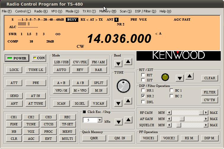This screenshot has width=224, height=149.
Task: Click AF GAIN left scroll arrow
Action: [169, 119]
